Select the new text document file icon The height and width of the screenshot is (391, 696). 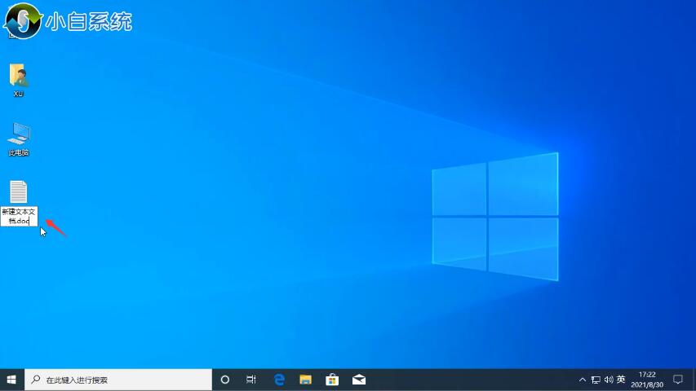tap(18, 192)
